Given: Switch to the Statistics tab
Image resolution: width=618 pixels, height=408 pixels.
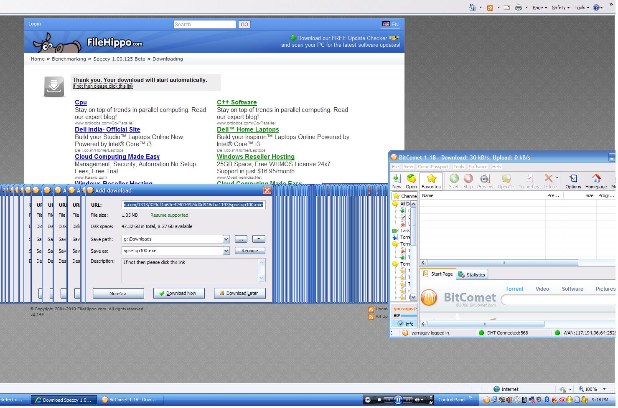Looking at the screenshot, I should pos(472,275).
